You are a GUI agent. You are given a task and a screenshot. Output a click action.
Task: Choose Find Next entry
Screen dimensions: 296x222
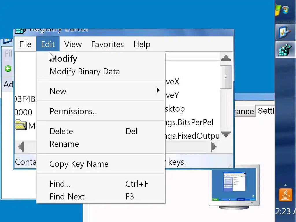coord(101,197)
